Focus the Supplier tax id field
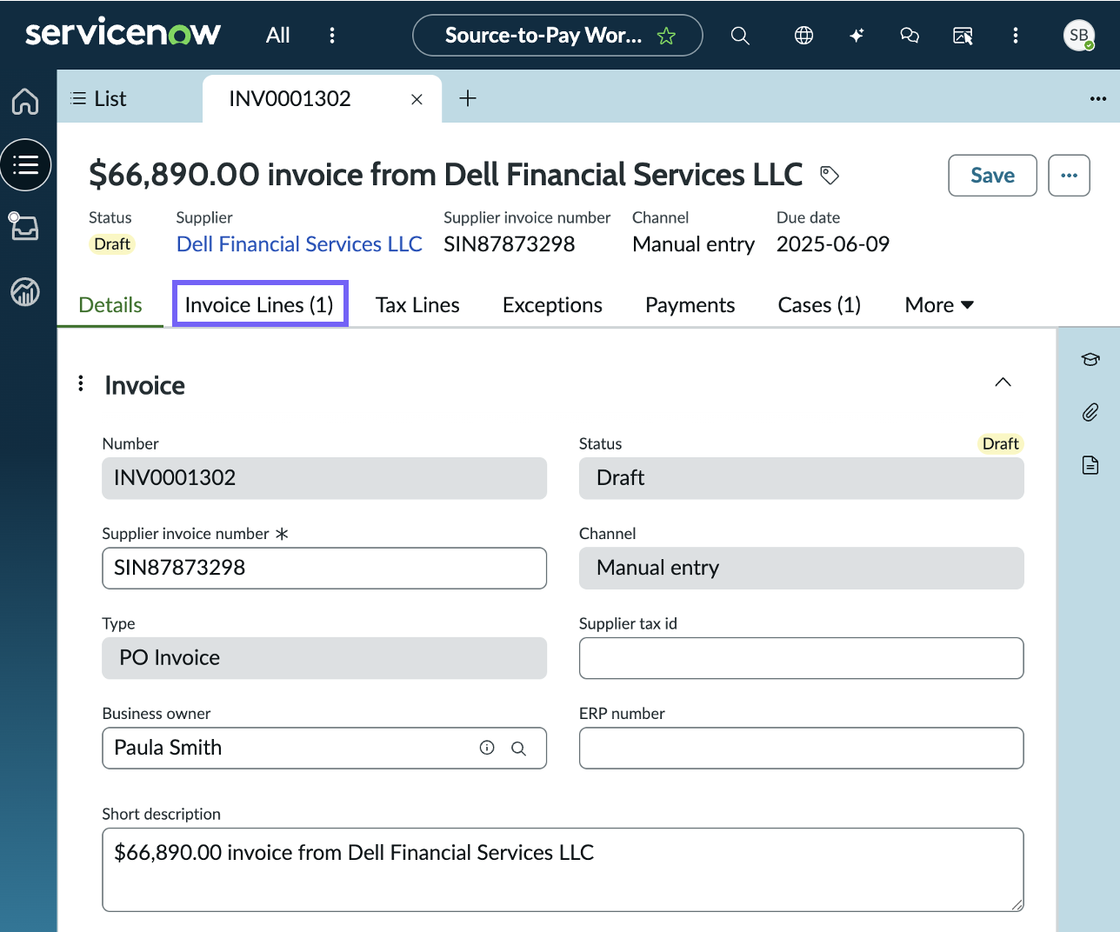This screenshot has width=1120, height=932. coord(801,658)
